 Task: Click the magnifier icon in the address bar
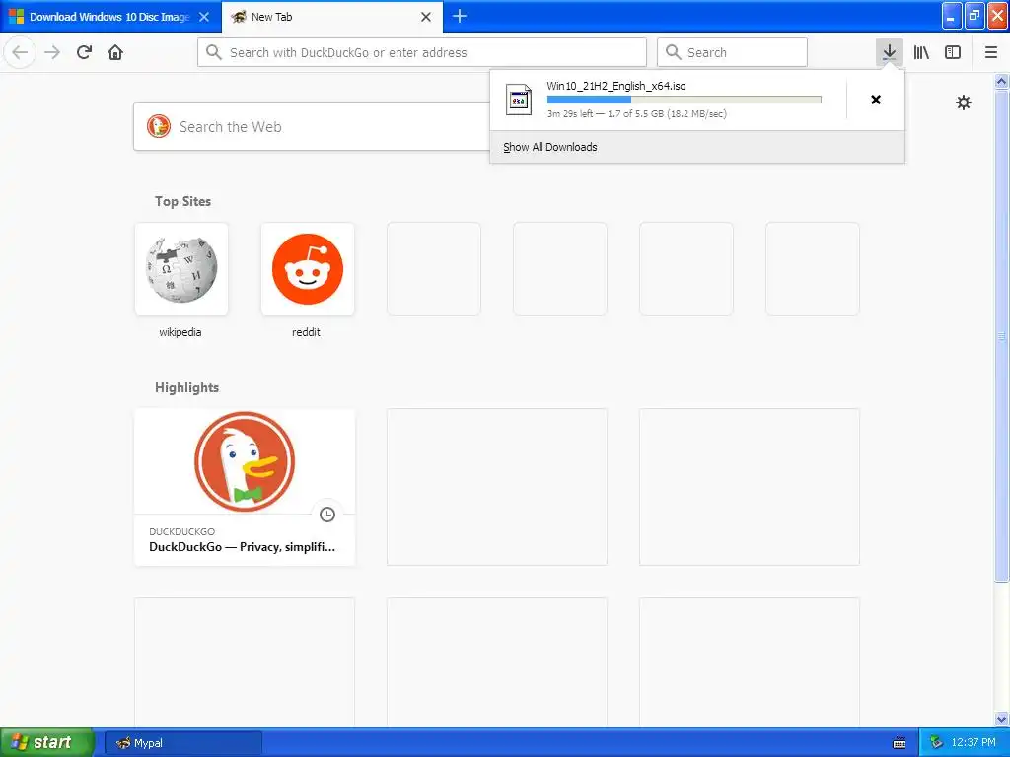tap(214, 52)
